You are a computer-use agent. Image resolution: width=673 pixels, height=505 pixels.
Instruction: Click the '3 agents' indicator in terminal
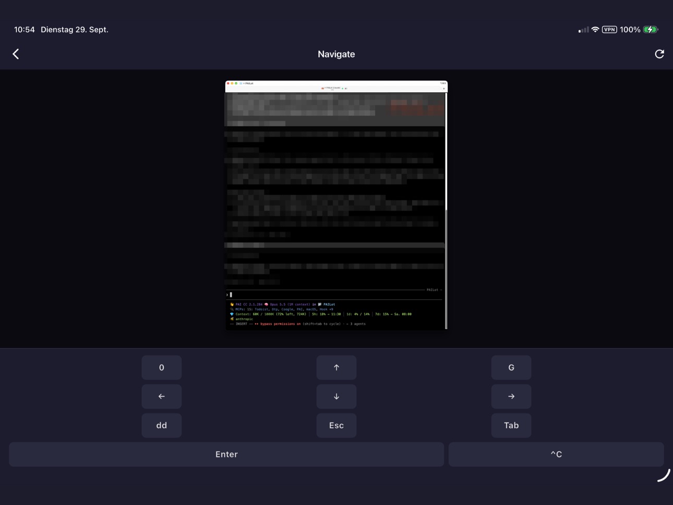358,324
